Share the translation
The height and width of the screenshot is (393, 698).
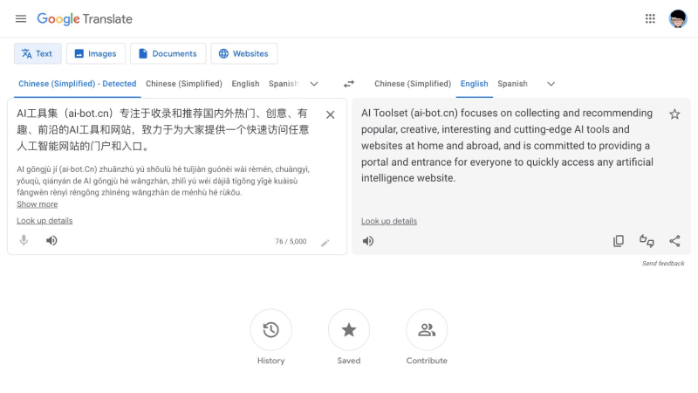click(674, 241)
